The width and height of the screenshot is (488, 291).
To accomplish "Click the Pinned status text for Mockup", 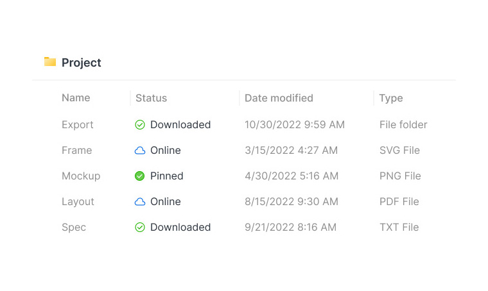I will tap(167, 176).
